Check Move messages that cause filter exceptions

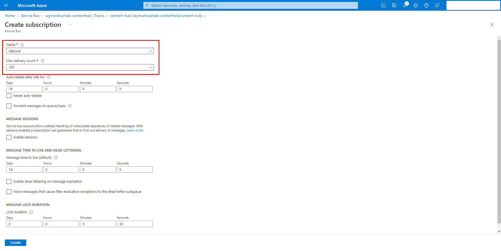point(9,192)
